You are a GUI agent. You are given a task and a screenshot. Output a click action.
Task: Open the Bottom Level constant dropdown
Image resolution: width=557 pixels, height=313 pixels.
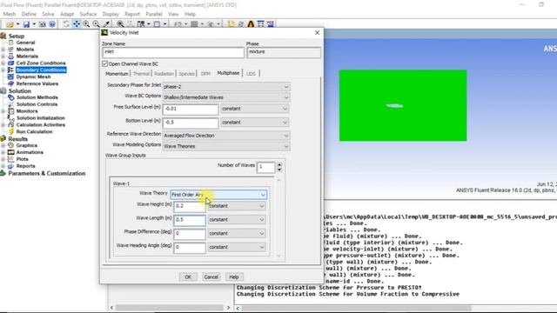tap(254, 123)
